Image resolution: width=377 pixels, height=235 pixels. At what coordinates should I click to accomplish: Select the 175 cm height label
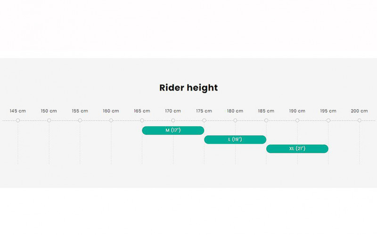204,111
